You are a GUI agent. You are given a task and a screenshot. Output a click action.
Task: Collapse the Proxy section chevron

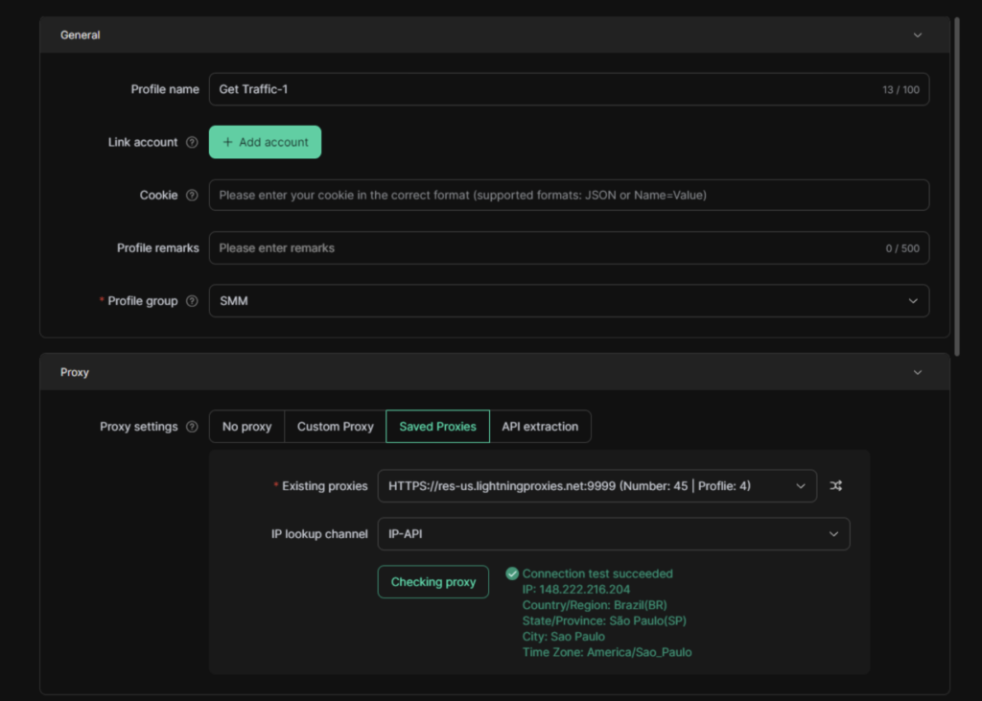click(x=917, y=372)
